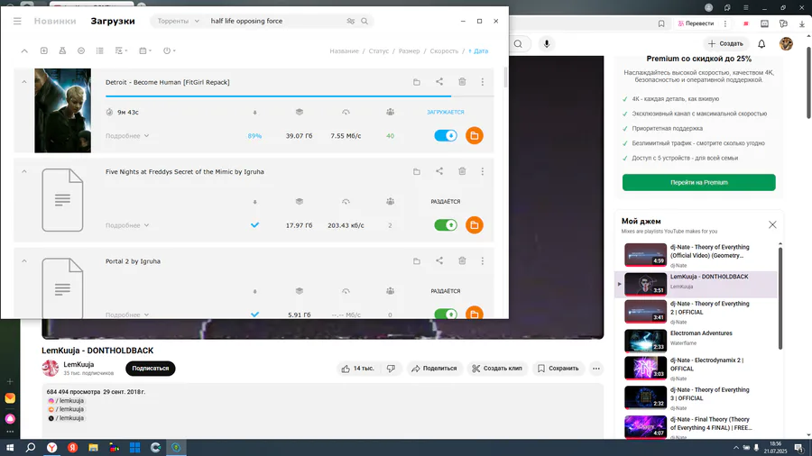Screen dimensions: 812x456
Task: Open File Explorer from taskbar
Action: point(93,448)
